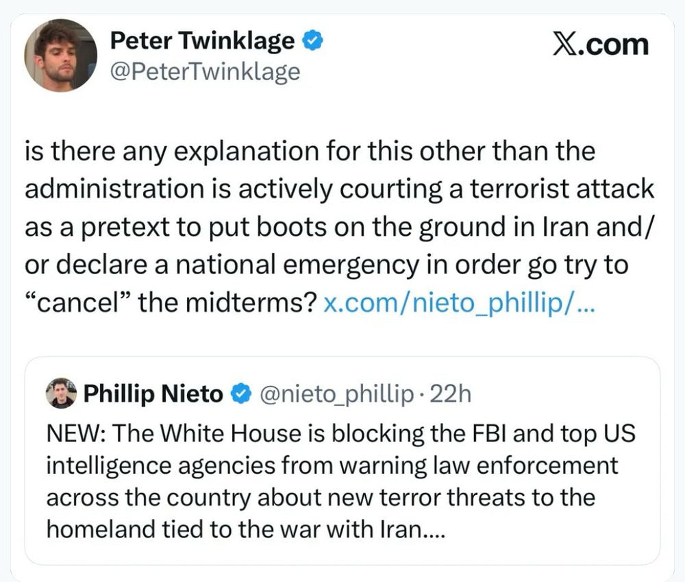Click "NEW:" at start of quoted tweet
This screenshot has height=582, width=685.
click(74, 434)
